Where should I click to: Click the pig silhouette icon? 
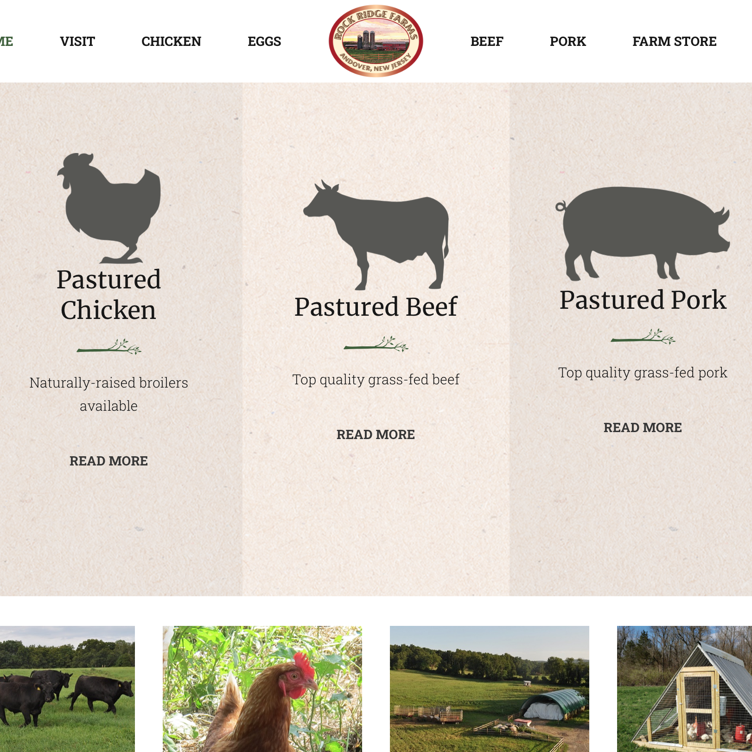(x=643, y=233)
